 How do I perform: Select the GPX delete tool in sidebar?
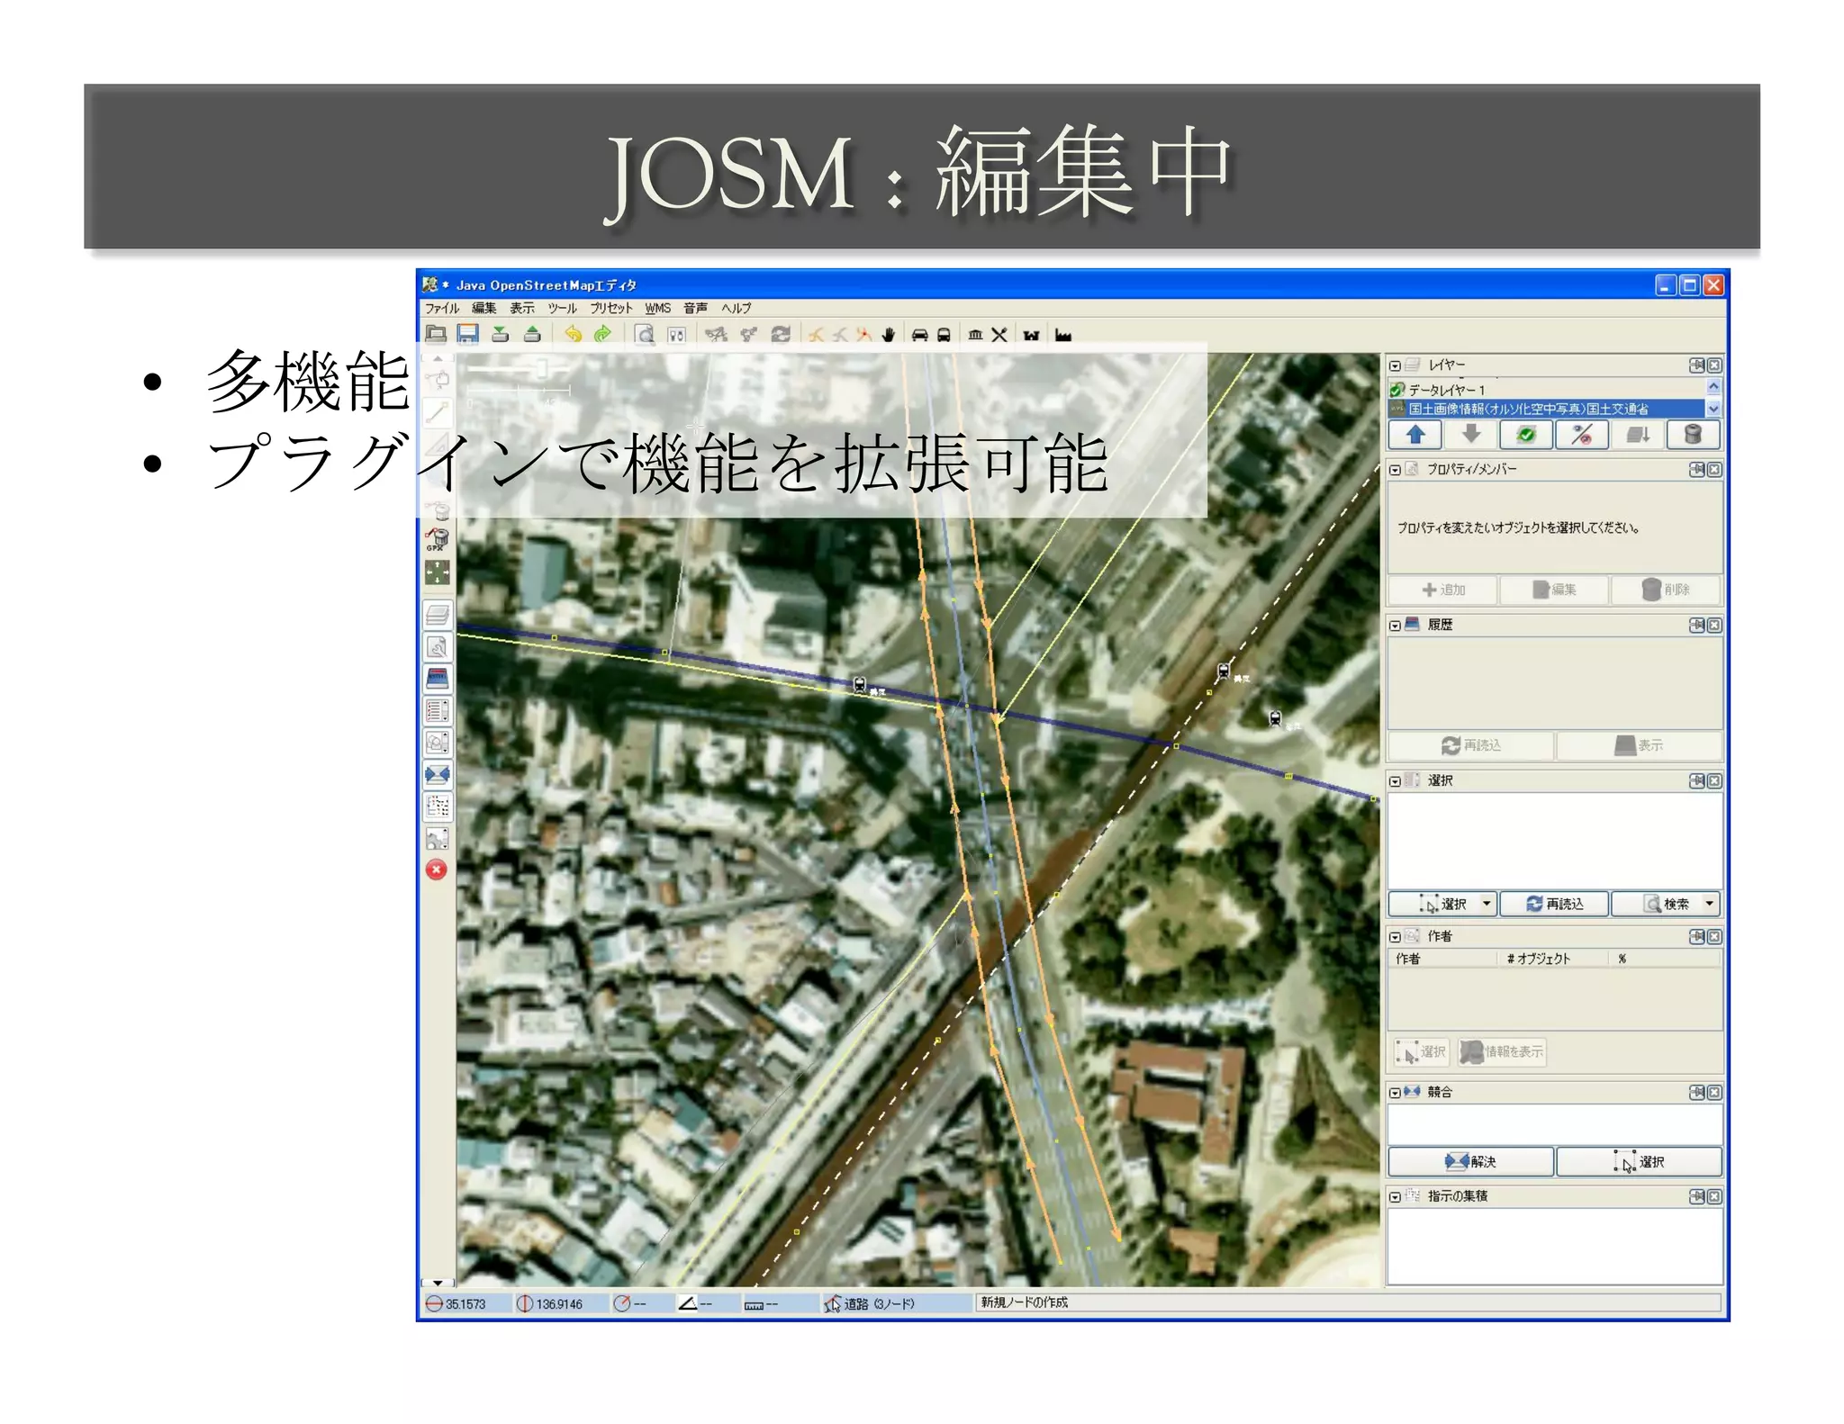(x=437, y=540)
